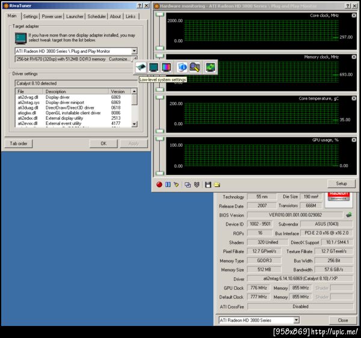Click top slider handle of Core temperature graph
Screen dimensions: 361x338
click(159, 97)
